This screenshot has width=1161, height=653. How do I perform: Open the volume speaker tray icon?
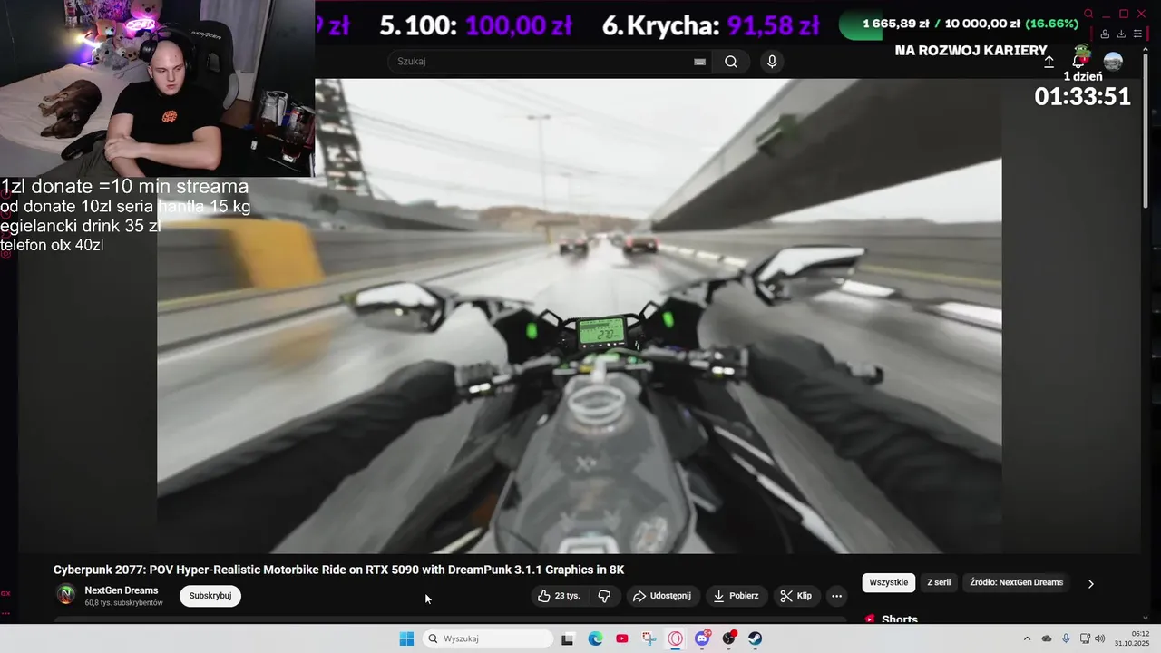click(1100, 638)
